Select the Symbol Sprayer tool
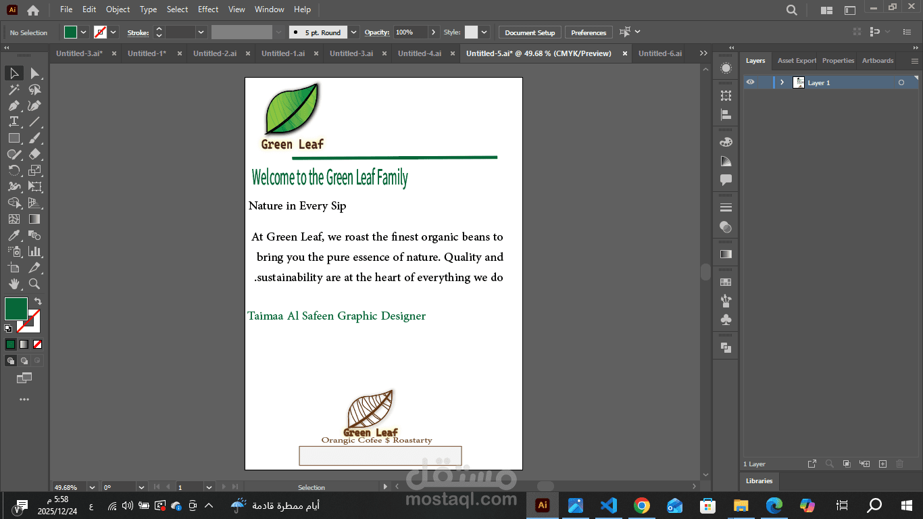923x519 pixels. [14, 251]
